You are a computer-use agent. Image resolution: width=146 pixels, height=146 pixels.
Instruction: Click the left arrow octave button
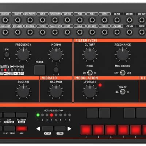click(x=38, y=129)
